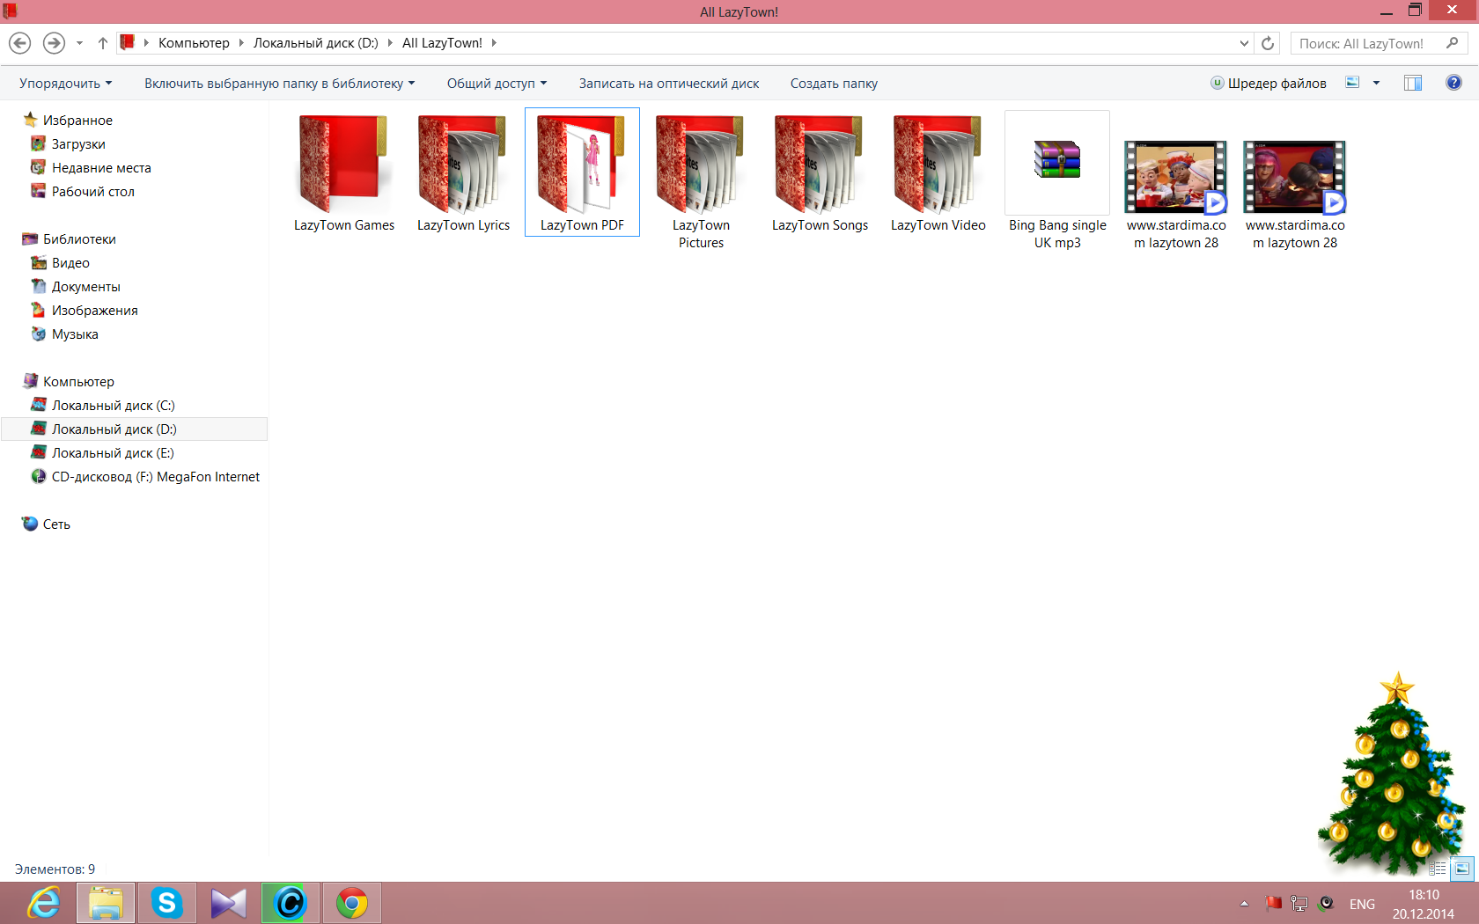1479x924 pixels.
Task: Click the Up one level arrow
Action: point(102,43)
